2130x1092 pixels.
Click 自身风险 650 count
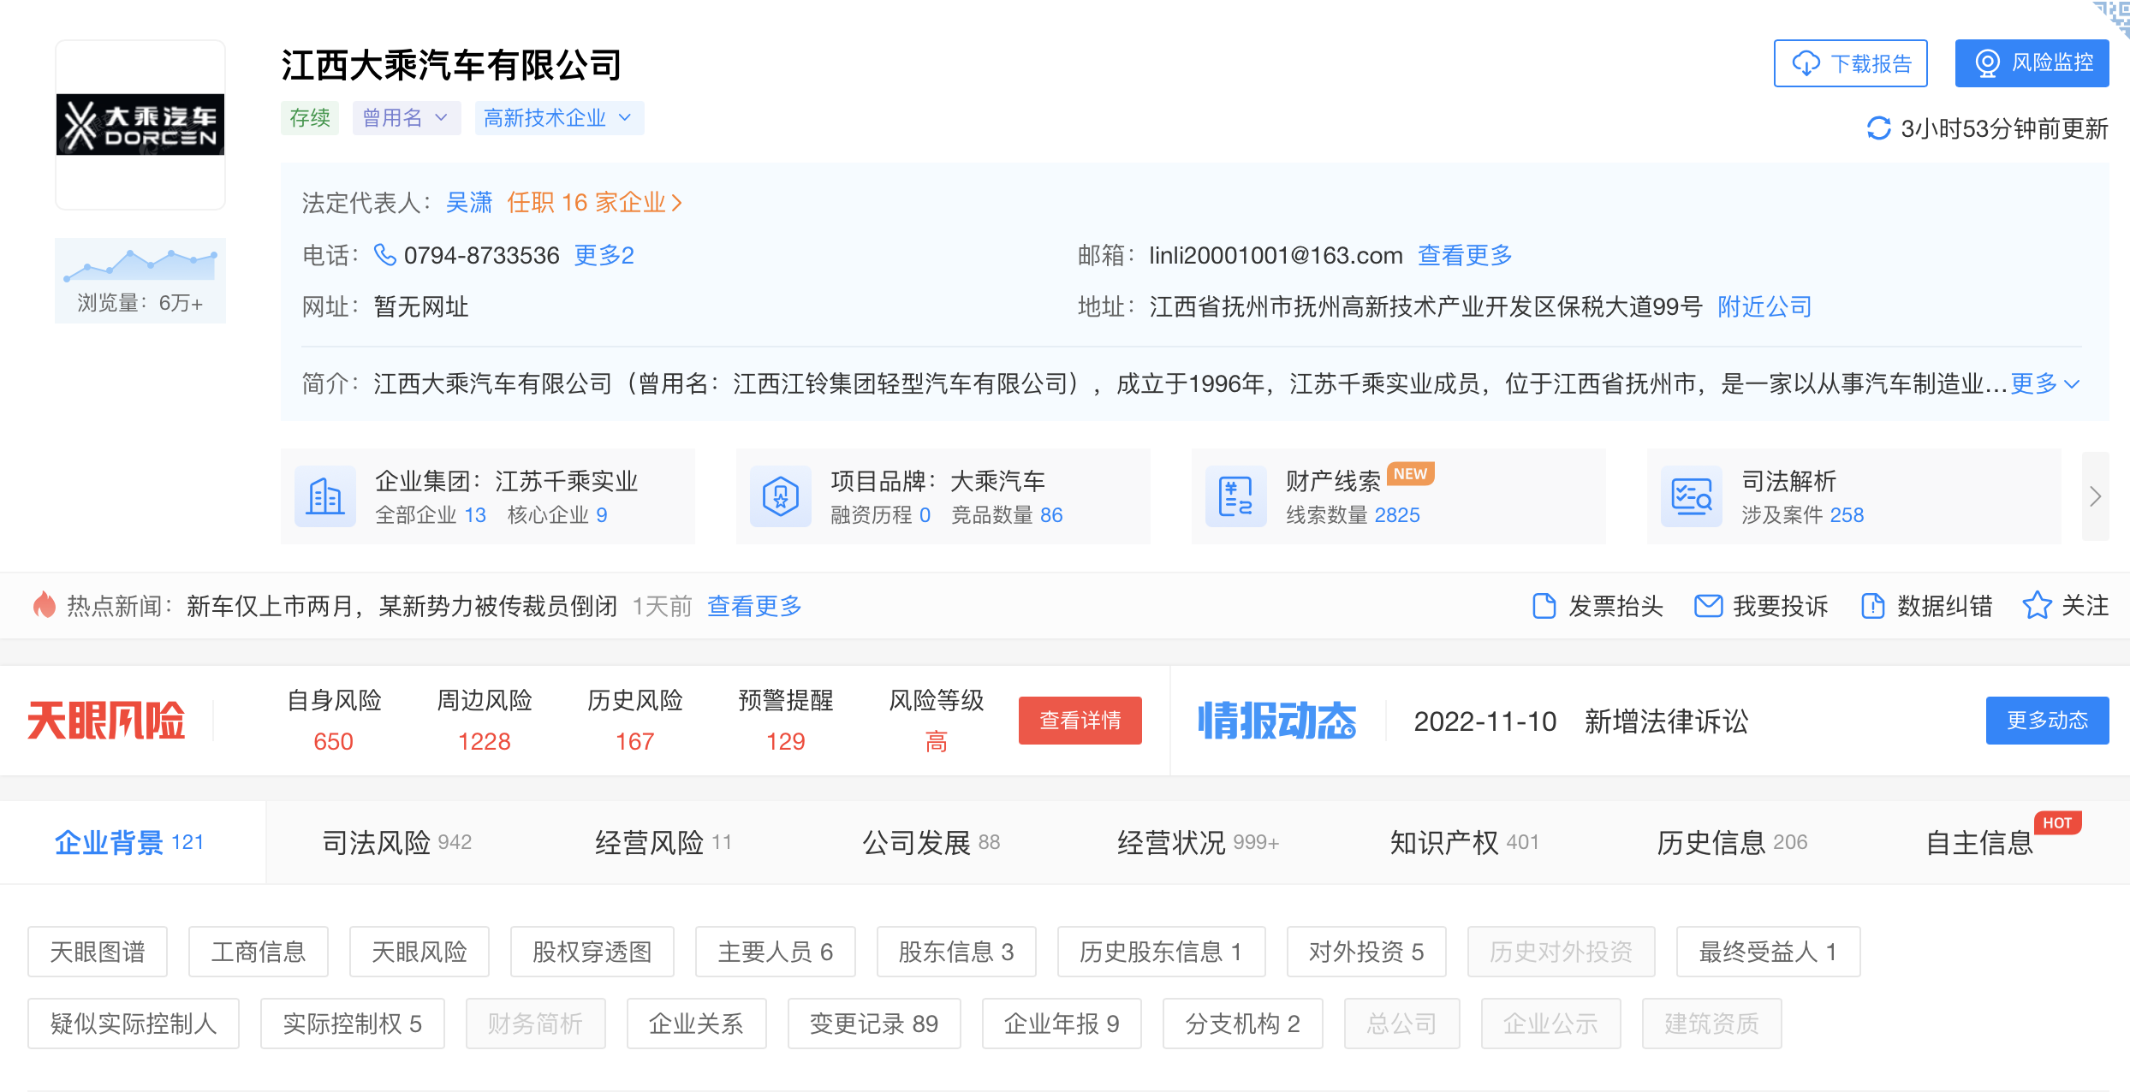pyautogui.click(x=334, y=741)
